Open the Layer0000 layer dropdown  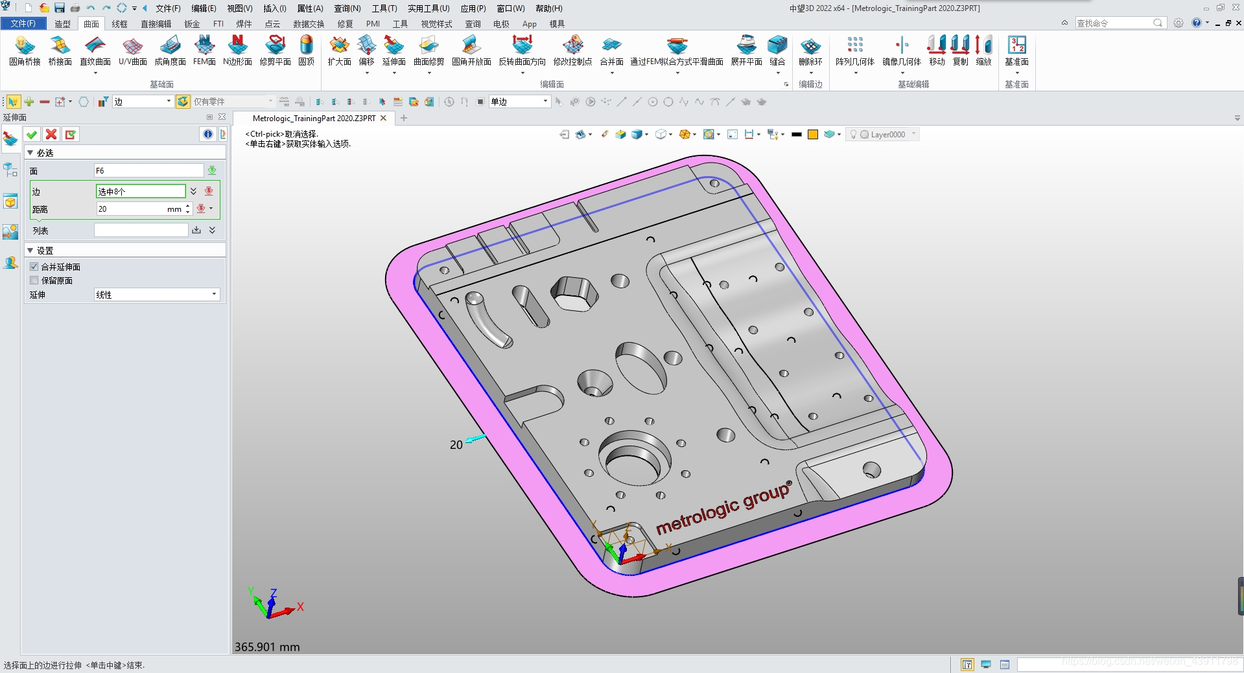pos(913,134)
